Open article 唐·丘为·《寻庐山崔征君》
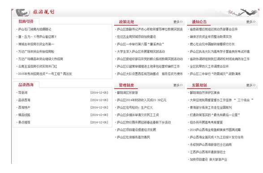The width and height of the screenshot is (263, 173). pyautogui.click(x=37, y=37)
